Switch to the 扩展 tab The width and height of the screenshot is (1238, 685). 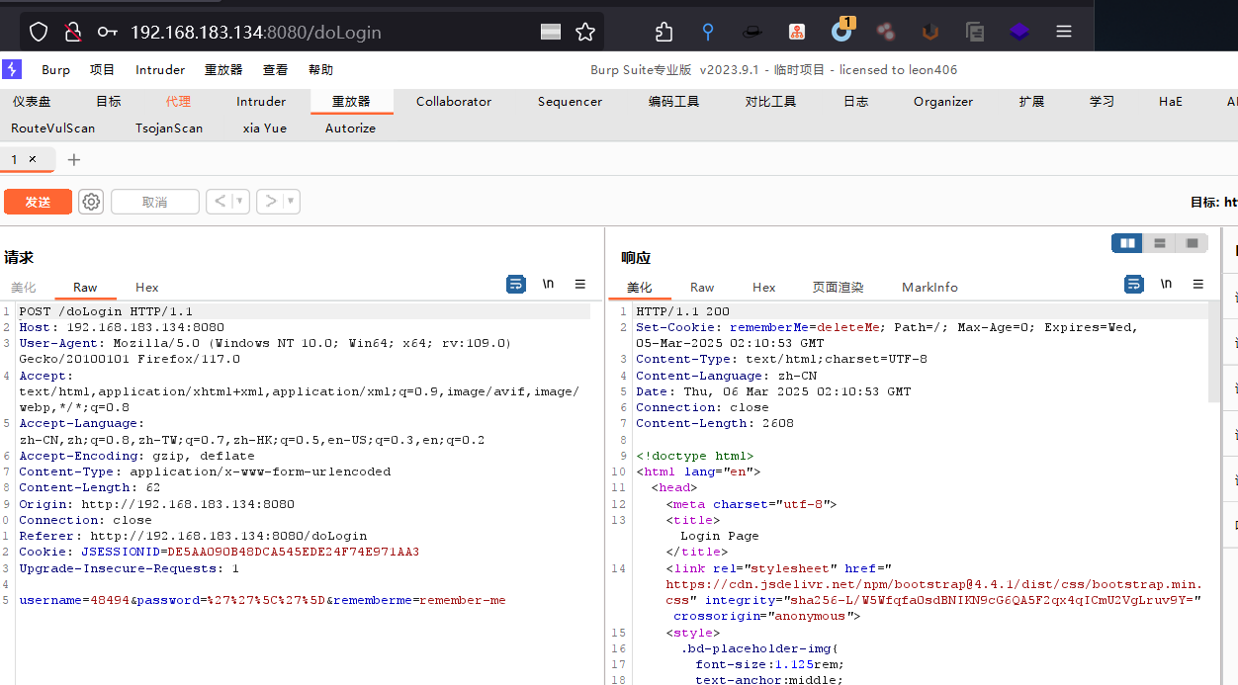pyautogui.click(x=1031, y=102)
